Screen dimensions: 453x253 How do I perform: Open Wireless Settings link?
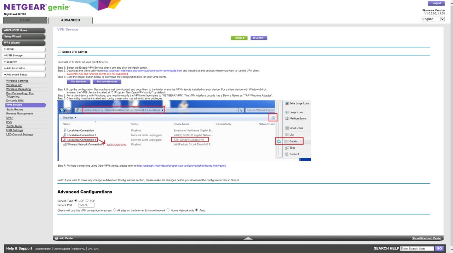click(17, 81)
